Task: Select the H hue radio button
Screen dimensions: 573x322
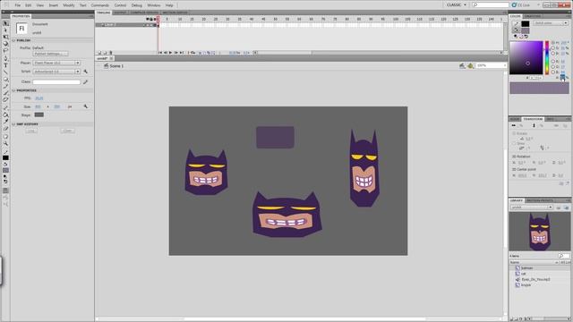Action: pyautogui.click(x=553, y=43)
